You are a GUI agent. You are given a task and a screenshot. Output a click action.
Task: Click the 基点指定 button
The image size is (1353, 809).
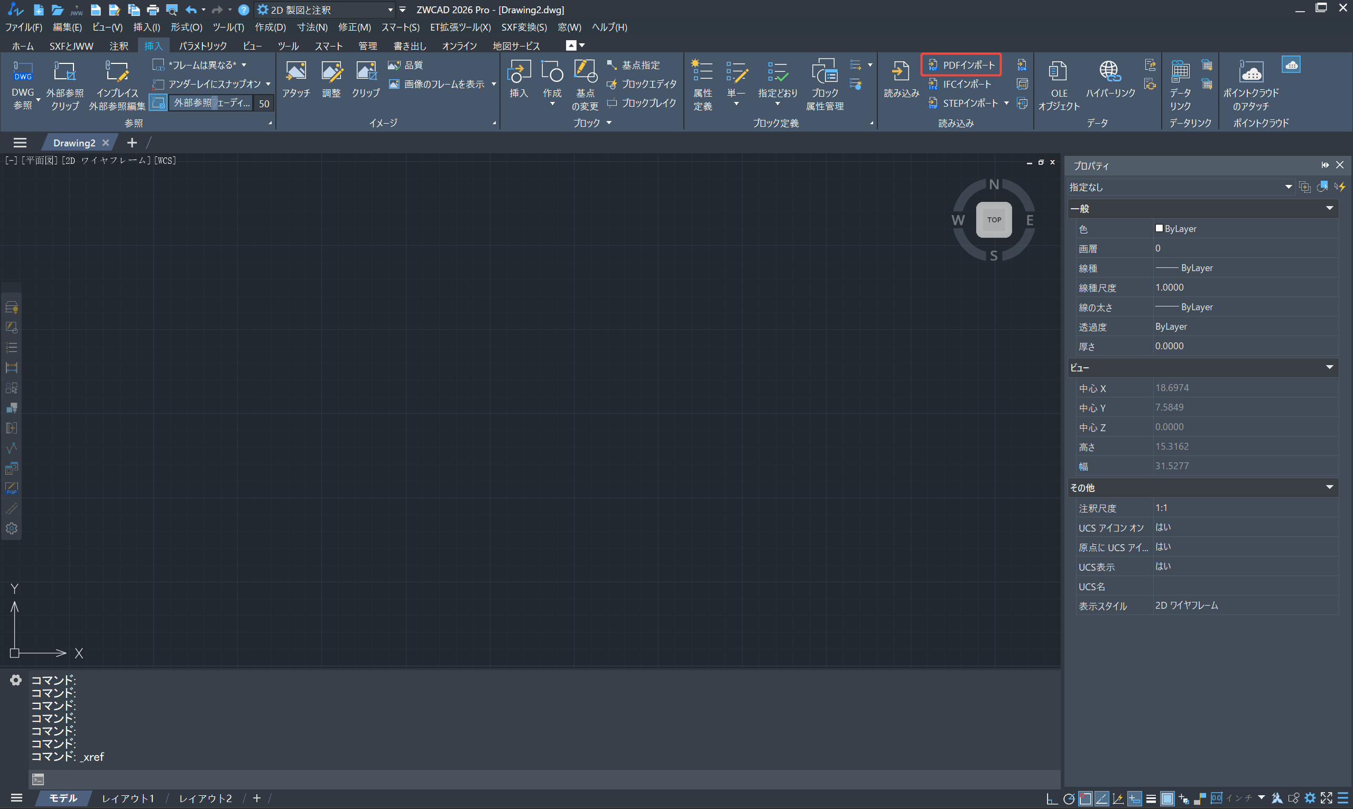pyautogui.click(x=634, y=65)
